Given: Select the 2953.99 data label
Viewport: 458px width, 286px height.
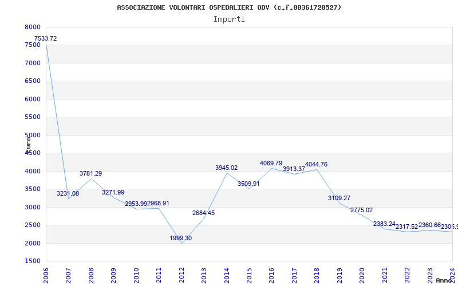Looking at the screenshot, I should [136, 204].
